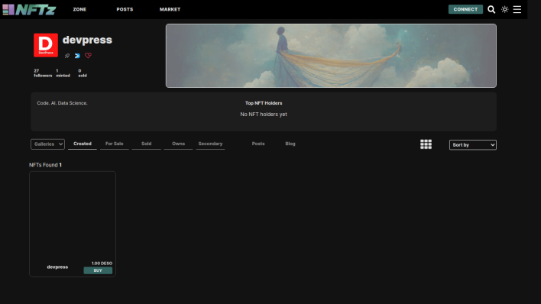Expand the Galleries dropdown
This screenshot has width=541, height=304.
point(47,144)
